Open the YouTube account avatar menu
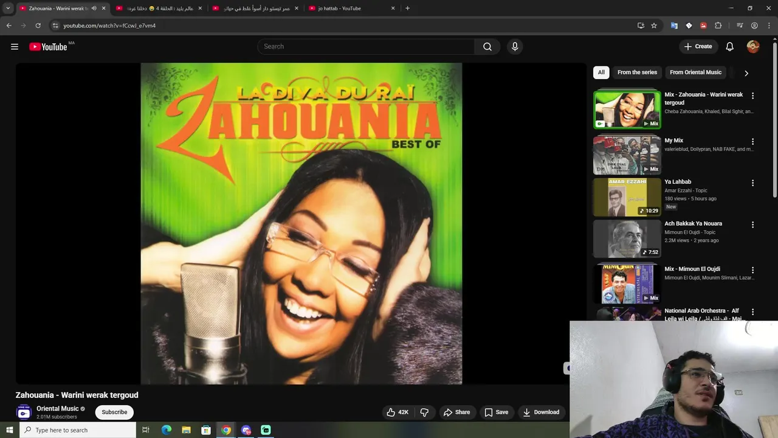This screenshot has height=438, width=778. click(753, 47)
